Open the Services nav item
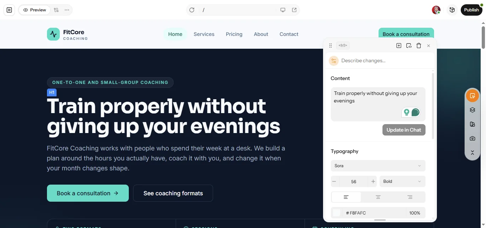Viewport: 486px width, 228px height. point(204,34)
